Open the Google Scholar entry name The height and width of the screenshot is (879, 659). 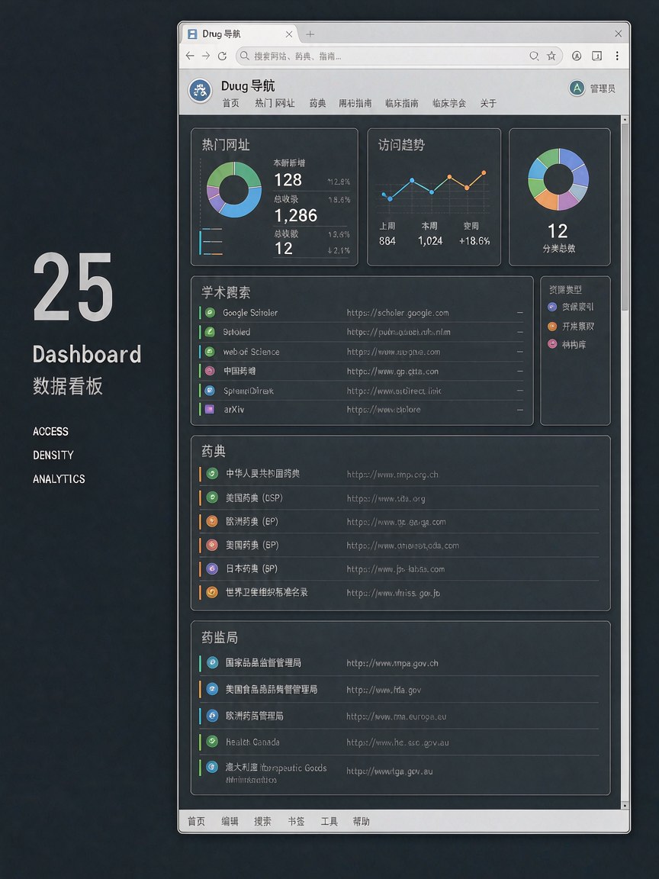tap(250, 313)
